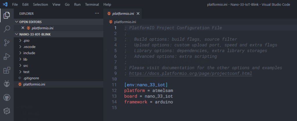Select the platformio.ini editor tab
Screen dimensions: 297x121
point(123,13)
